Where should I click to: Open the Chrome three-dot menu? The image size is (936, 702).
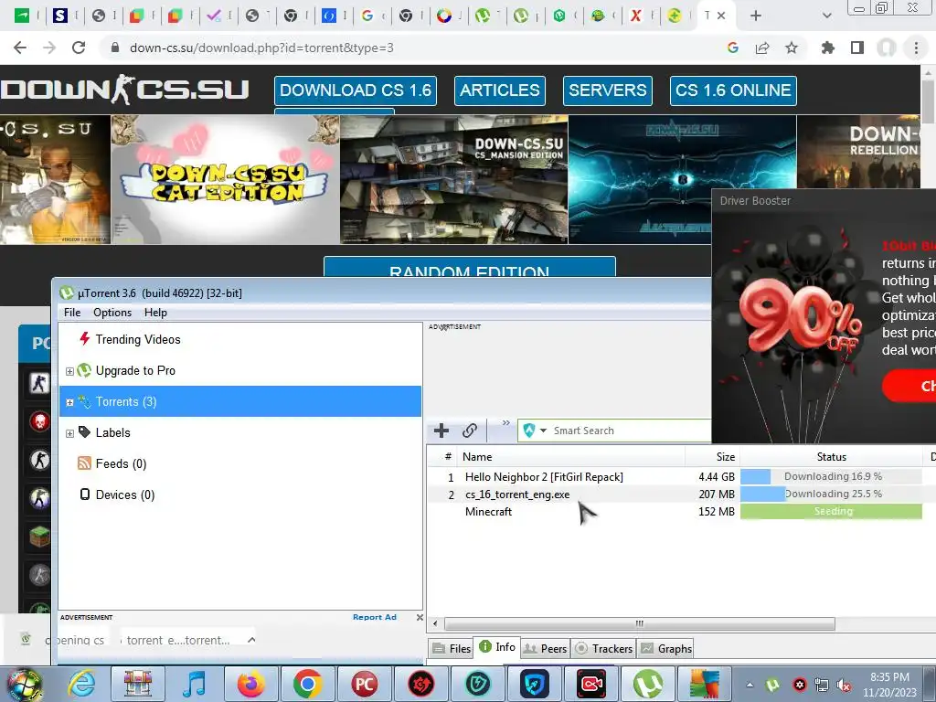tap(916, 48)
